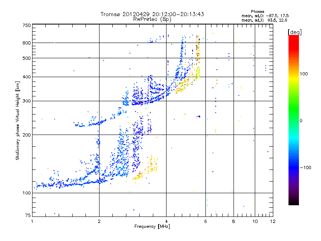Click the x-axis tick label '4'

coord(166,221)
